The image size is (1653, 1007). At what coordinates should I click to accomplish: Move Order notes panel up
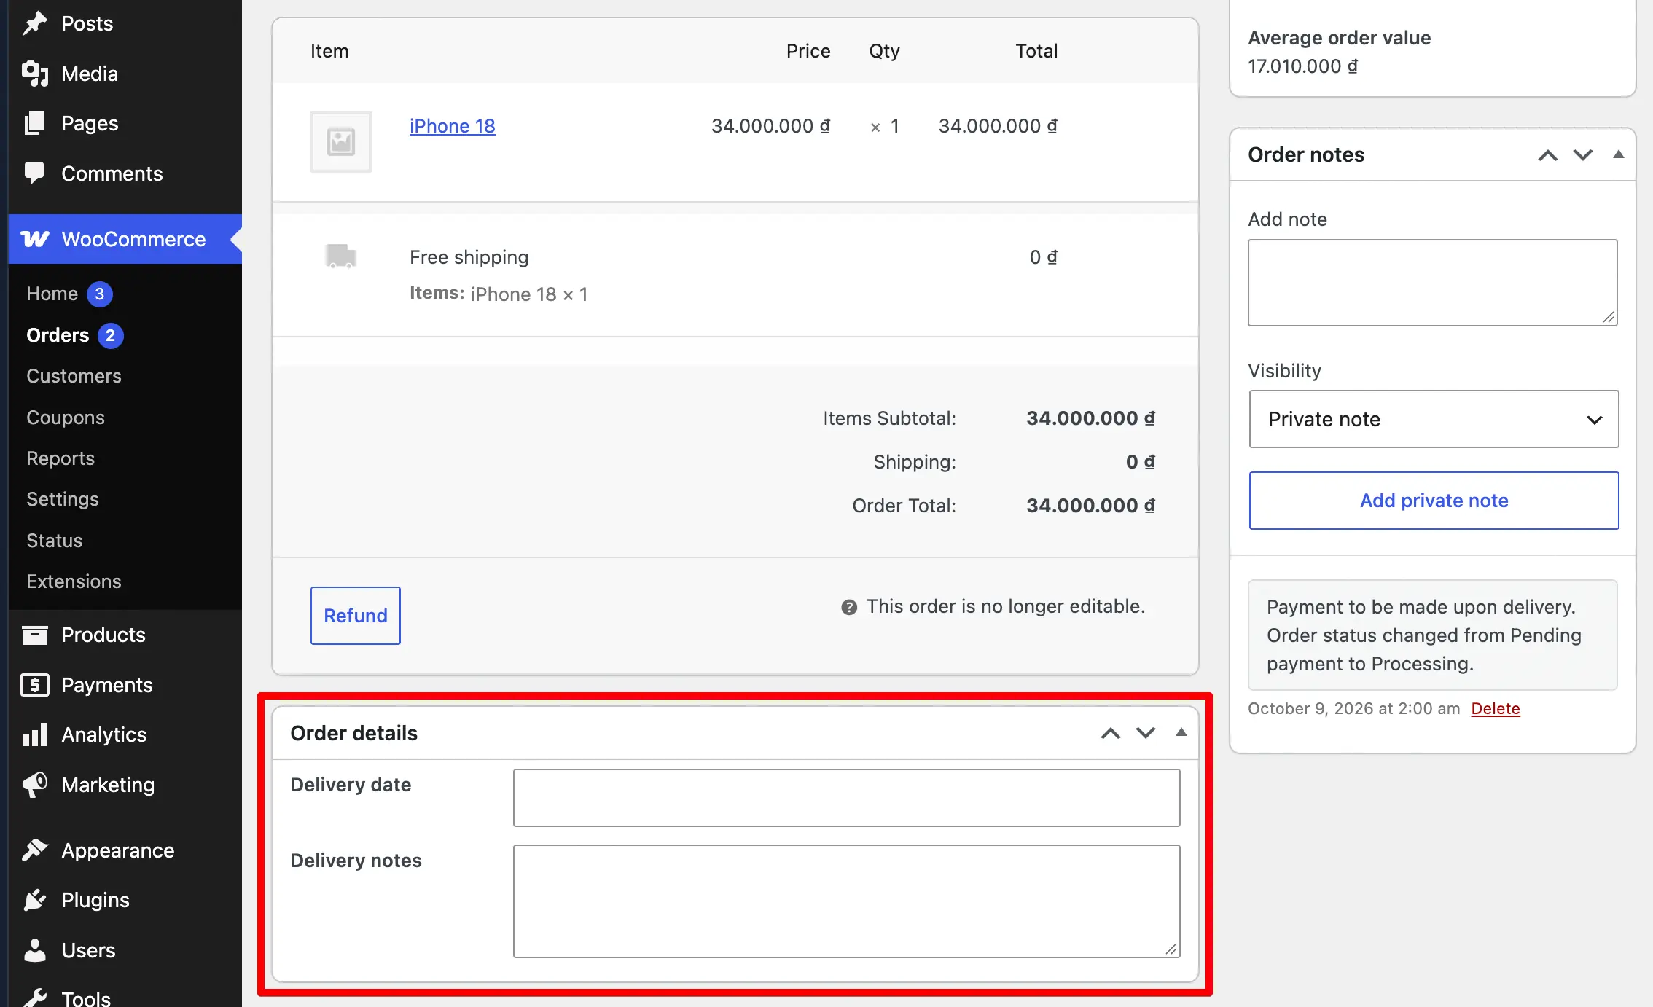(1548, 155)
